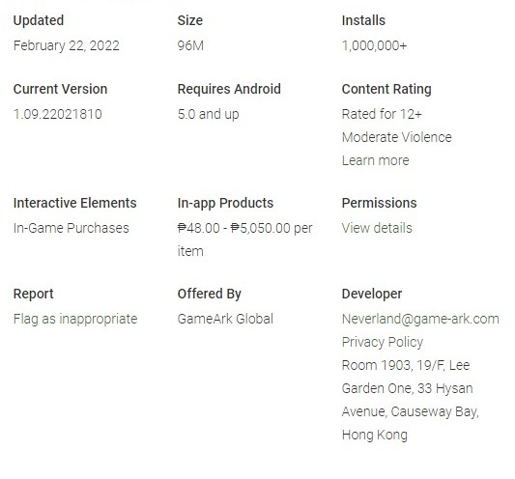Click the Content Rating heading
The image size is (515, 479).
(x=386, y=89)
